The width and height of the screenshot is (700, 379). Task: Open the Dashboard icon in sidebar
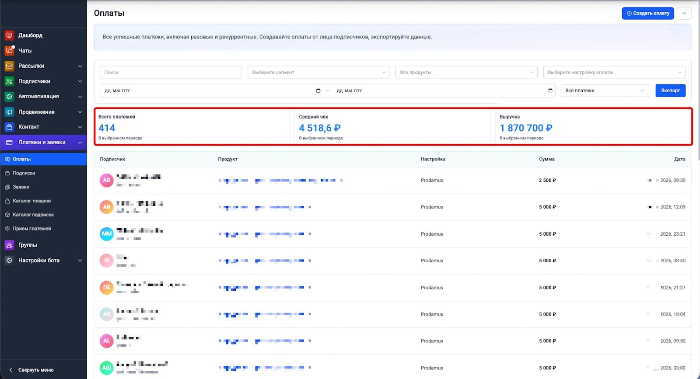9,35
